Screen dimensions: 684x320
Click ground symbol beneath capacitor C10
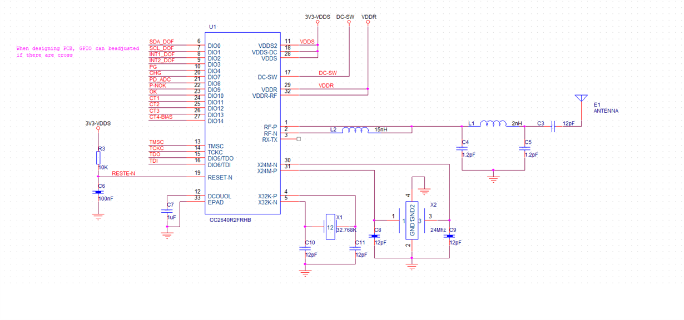click(x=305, y=272)
